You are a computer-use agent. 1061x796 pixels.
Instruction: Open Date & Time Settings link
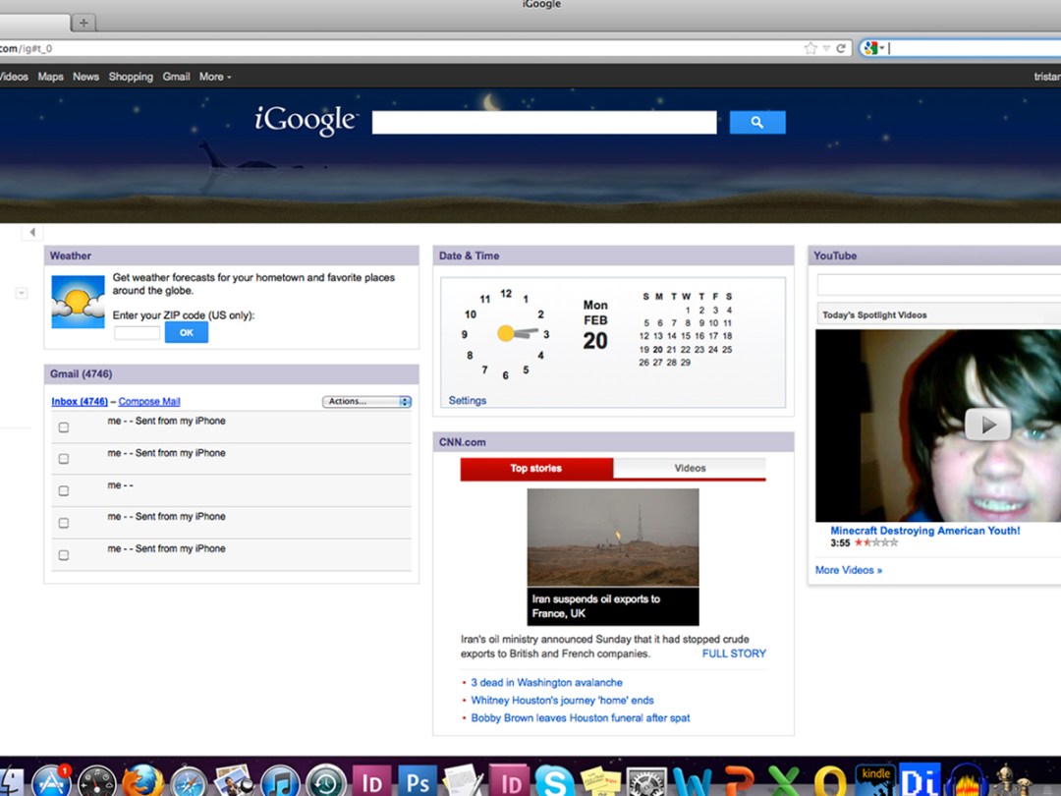[468, 401]
